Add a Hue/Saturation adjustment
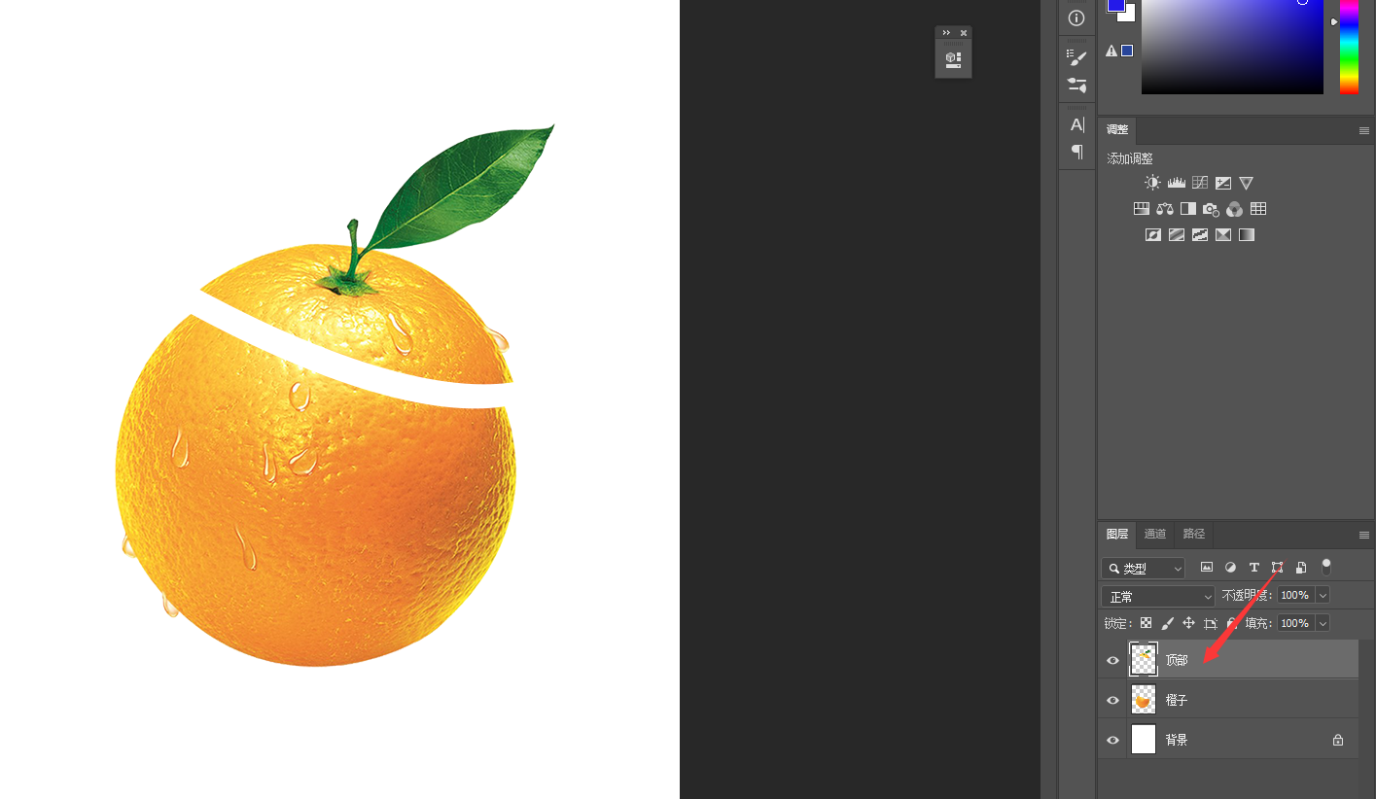The height and width of the screenshot is (799, 1376). click(1142, 209)
